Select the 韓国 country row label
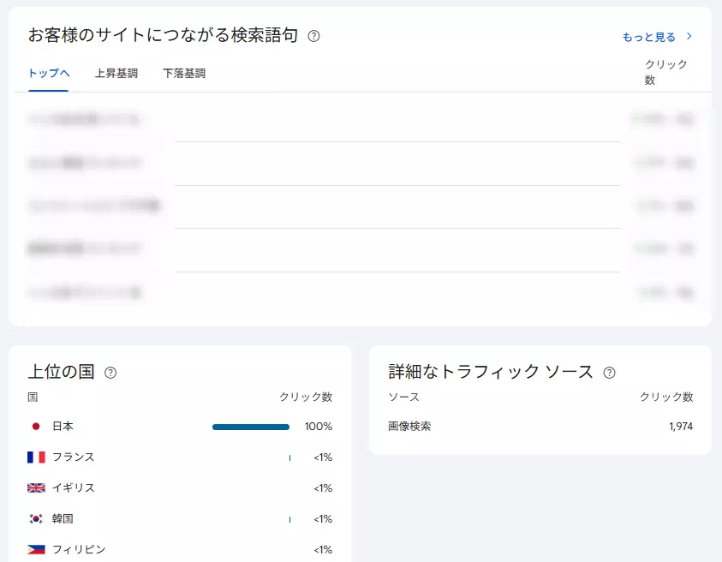 click(x=63, y=518)
